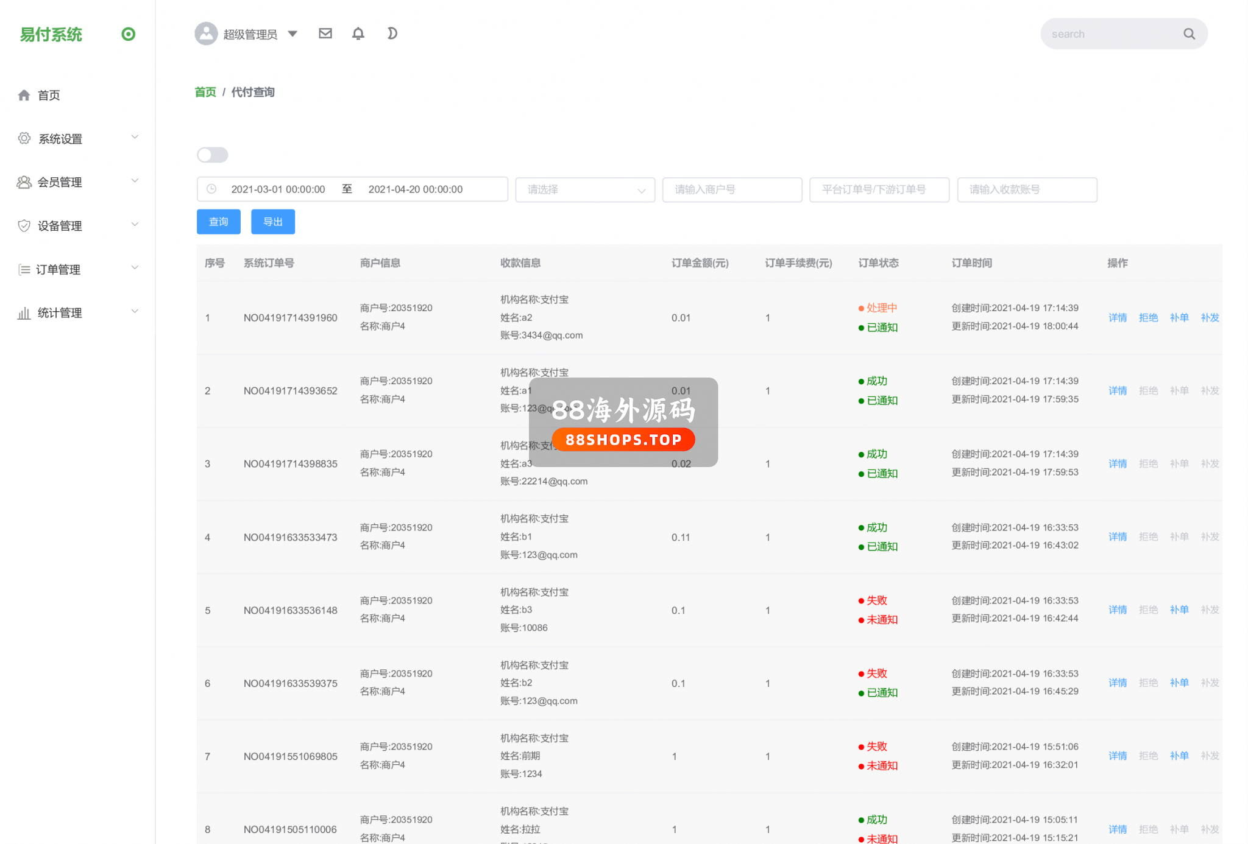The height and width of the screenshot is (844, 1248).
Task: Click the search magnifier icon
Action: [x=1189, y=34]
